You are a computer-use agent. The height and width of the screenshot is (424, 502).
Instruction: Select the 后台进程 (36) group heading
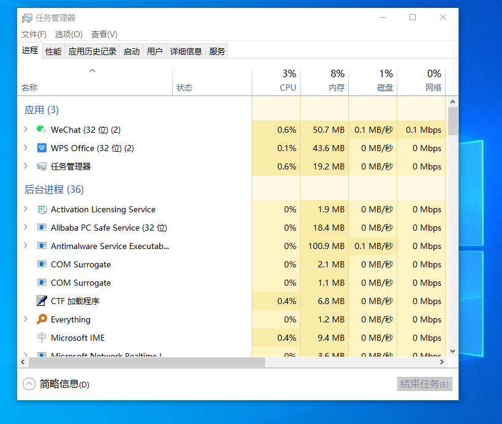[54, 189]
